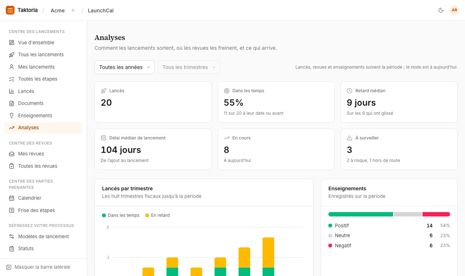
Task: Click the Analyses trend icon in sidebar
Action: pyautogui.click(x=12, y=127)
